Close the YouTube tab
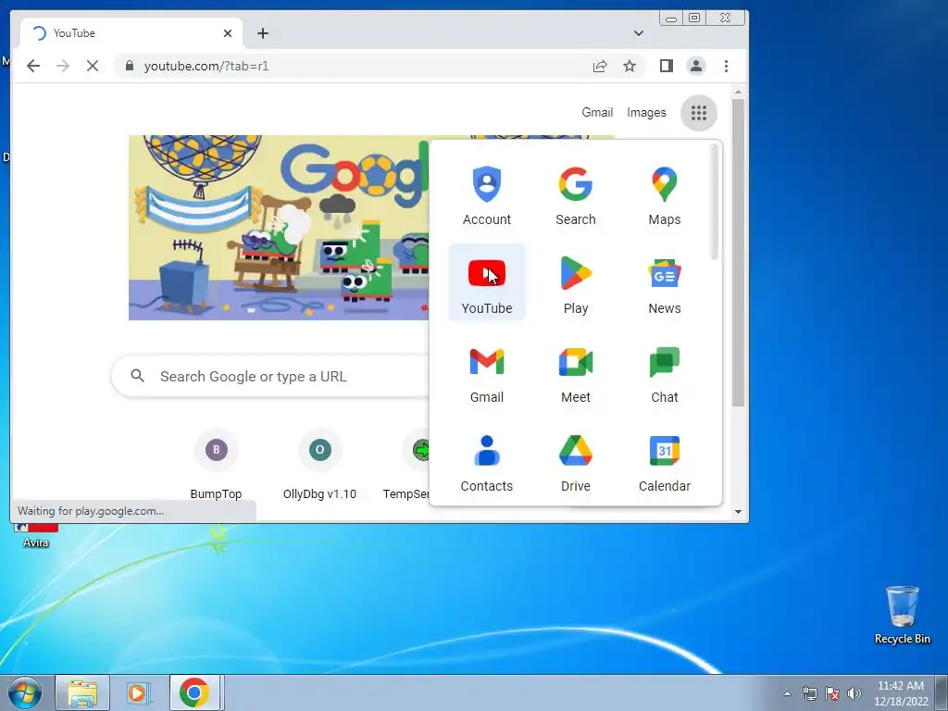The width and height of the screenshot is (948, 711). 228,33
